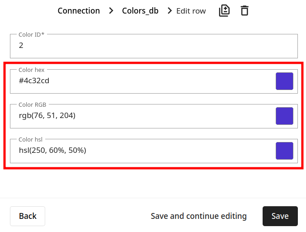Focus the Color ID input field

click(x=154, y=46)
